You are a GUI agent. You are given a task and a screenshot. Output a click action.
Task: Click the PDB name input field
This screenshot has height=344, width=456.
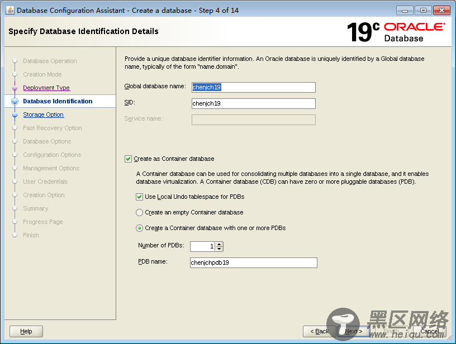254,262
